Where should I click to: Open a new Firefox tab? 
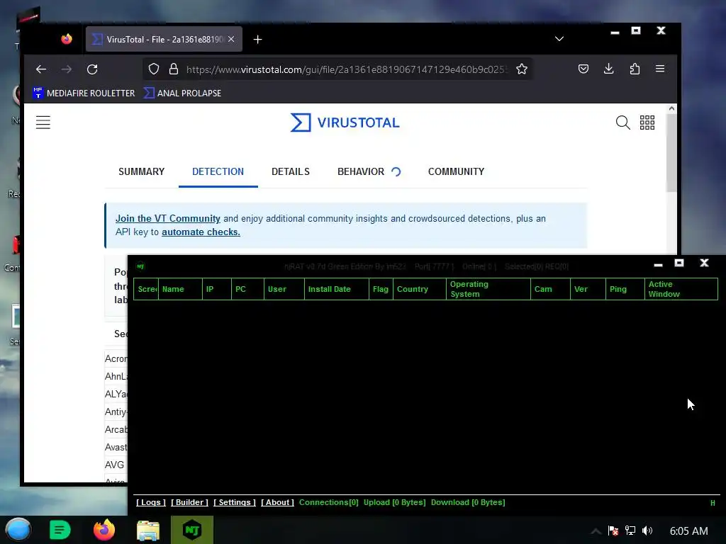(x=258, y=40)
